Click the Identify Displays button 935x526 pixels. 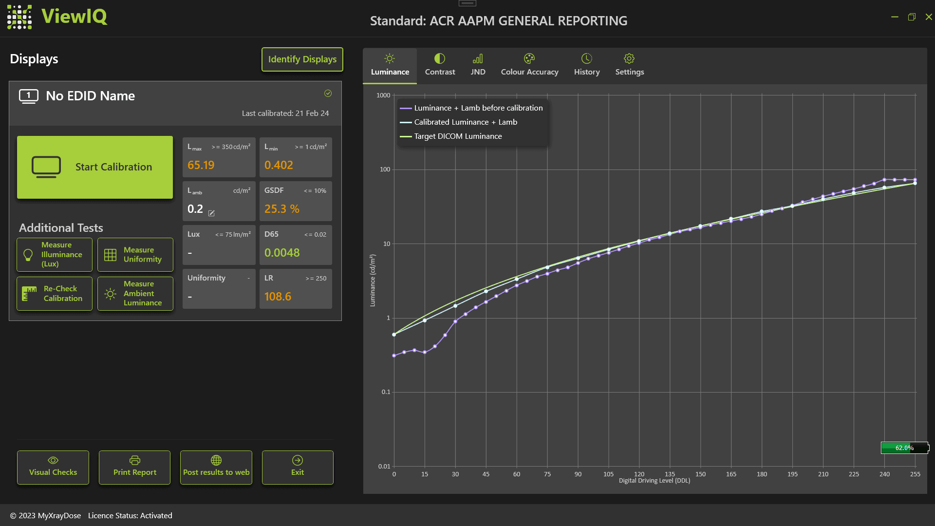click(x=302, y=59)
